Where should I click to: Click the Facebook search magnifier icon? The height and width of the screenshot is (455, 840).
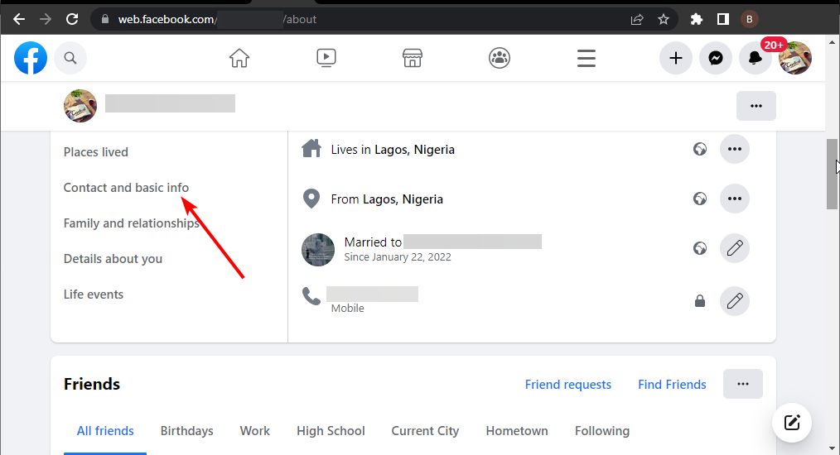[x=70, y=58]
